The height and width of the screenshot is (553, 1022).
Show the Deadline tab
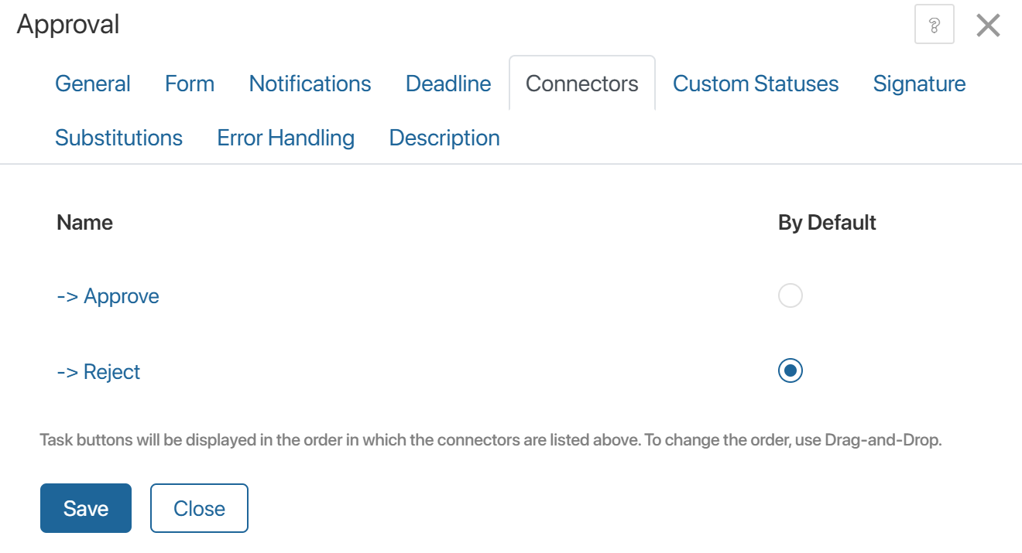pyautogui.click(x=448, y=84)
